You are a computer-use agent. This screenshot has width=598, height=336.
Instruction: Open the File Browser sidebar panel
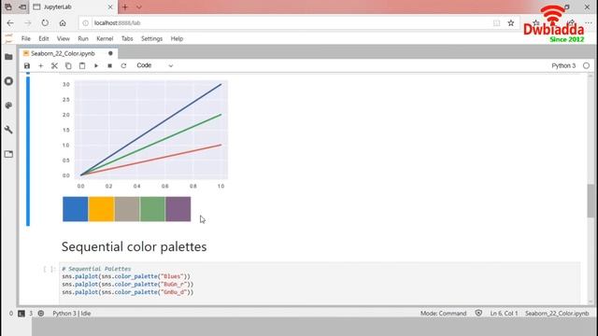point(8,57)
